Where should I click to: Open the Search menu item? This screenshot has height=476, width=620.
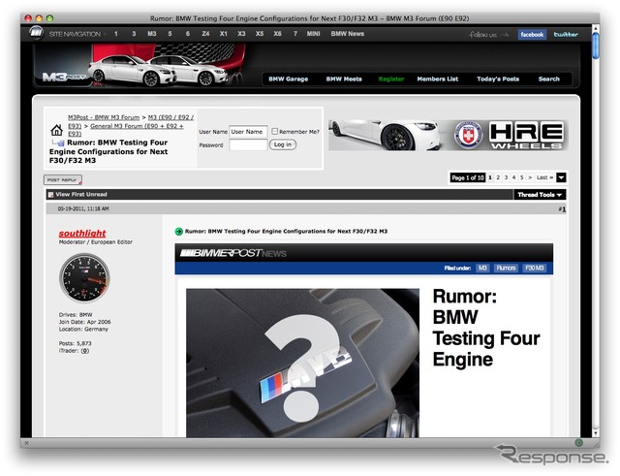[x=549, y=79]
